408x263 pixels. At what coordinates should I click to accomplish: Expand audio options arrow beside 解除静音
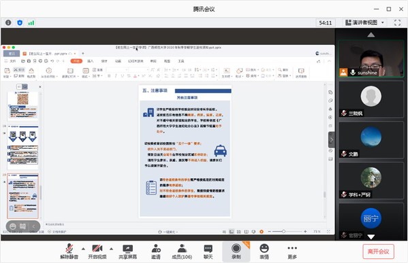click(83, 249)
